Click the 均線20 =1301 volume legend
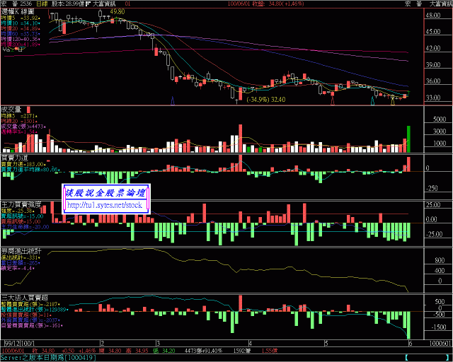453x362 pixels. pos(19,121)
